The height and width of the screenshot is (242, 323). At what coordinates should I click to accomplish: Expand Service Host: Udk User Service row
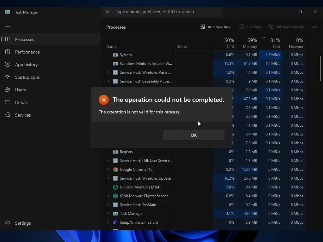coord(109,161)
